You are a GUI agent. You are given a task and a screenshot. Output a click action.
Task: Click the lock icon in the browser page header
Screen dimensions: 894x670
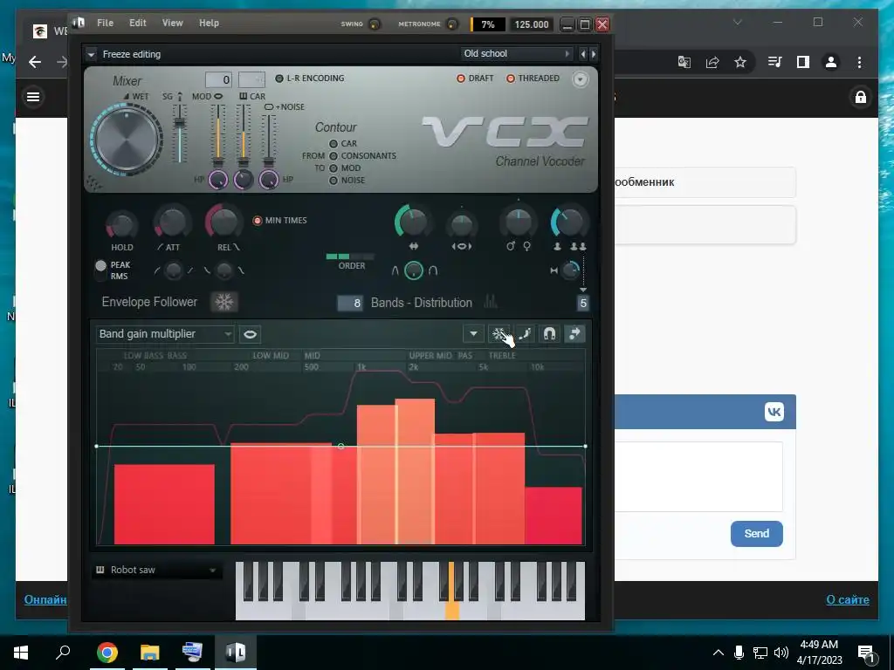(860, 97)
